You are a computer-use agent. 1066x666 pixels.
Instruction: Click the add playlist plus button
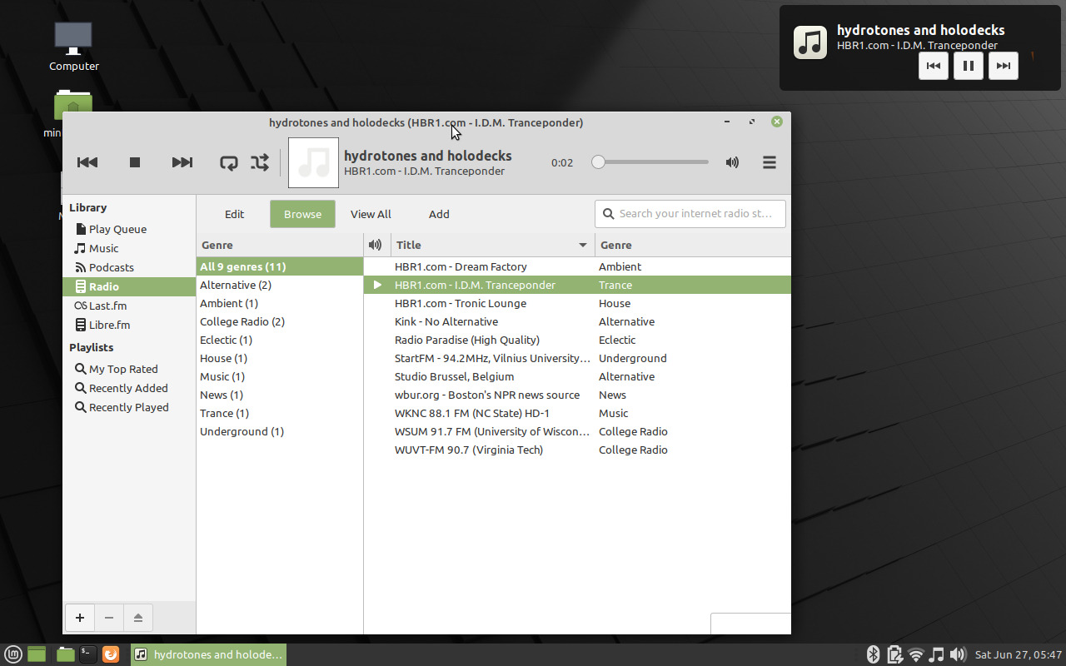80,618
